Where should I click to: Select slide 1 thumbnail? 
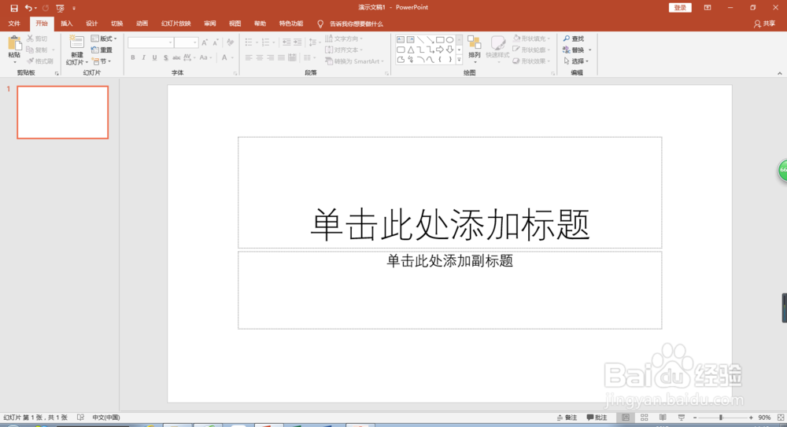point(63,112)
